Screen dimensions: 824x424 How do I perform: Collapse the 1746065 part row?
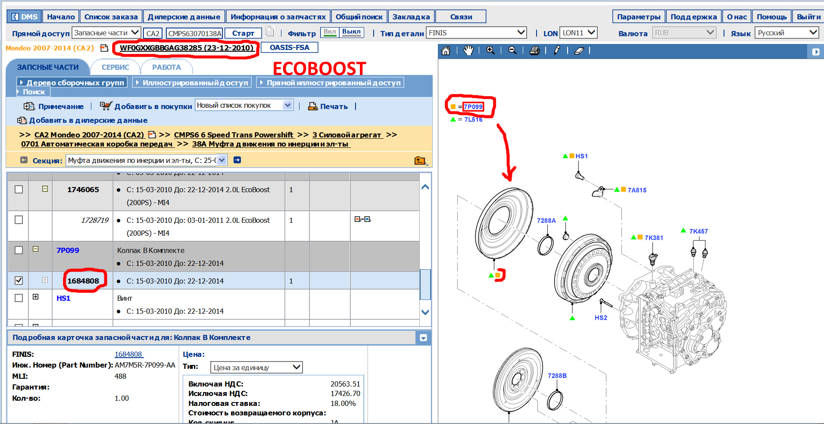pos(45,189)
